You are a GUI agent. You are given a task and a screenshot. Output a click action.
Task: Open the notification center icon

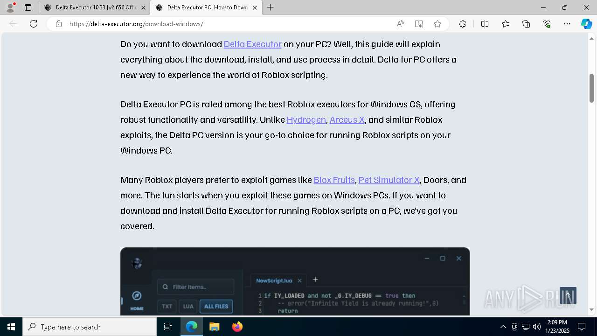click(x=582, y=327)
